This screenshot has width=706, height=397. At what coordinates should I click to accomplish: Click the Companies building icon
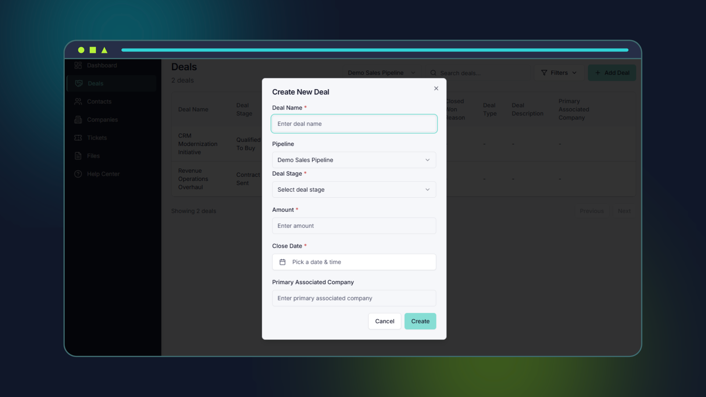tap(78, 119)
